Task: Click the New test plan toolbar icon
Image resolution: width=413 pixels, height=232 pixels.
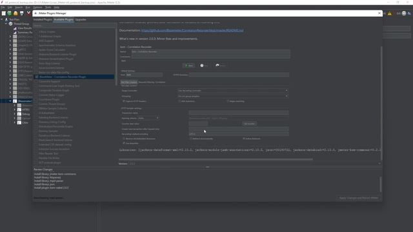Action: [x=3, y=13]
